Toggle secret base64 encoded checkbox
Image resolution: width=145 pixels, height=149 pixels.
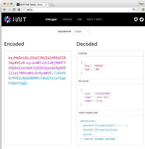[84, 139]
